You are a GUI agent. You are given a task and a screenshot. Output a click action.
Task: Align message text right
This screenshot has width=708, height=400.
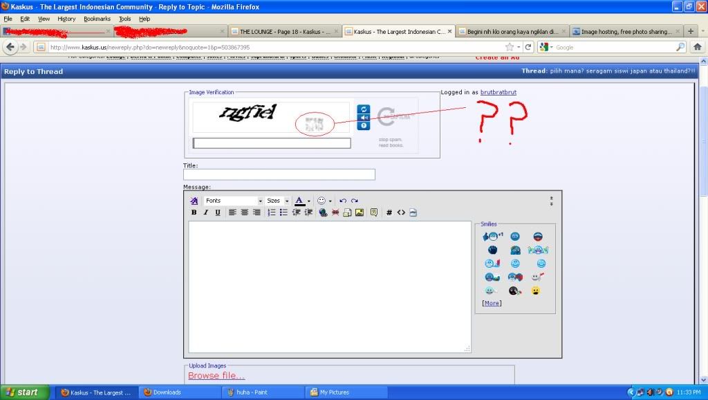point(257,212)
